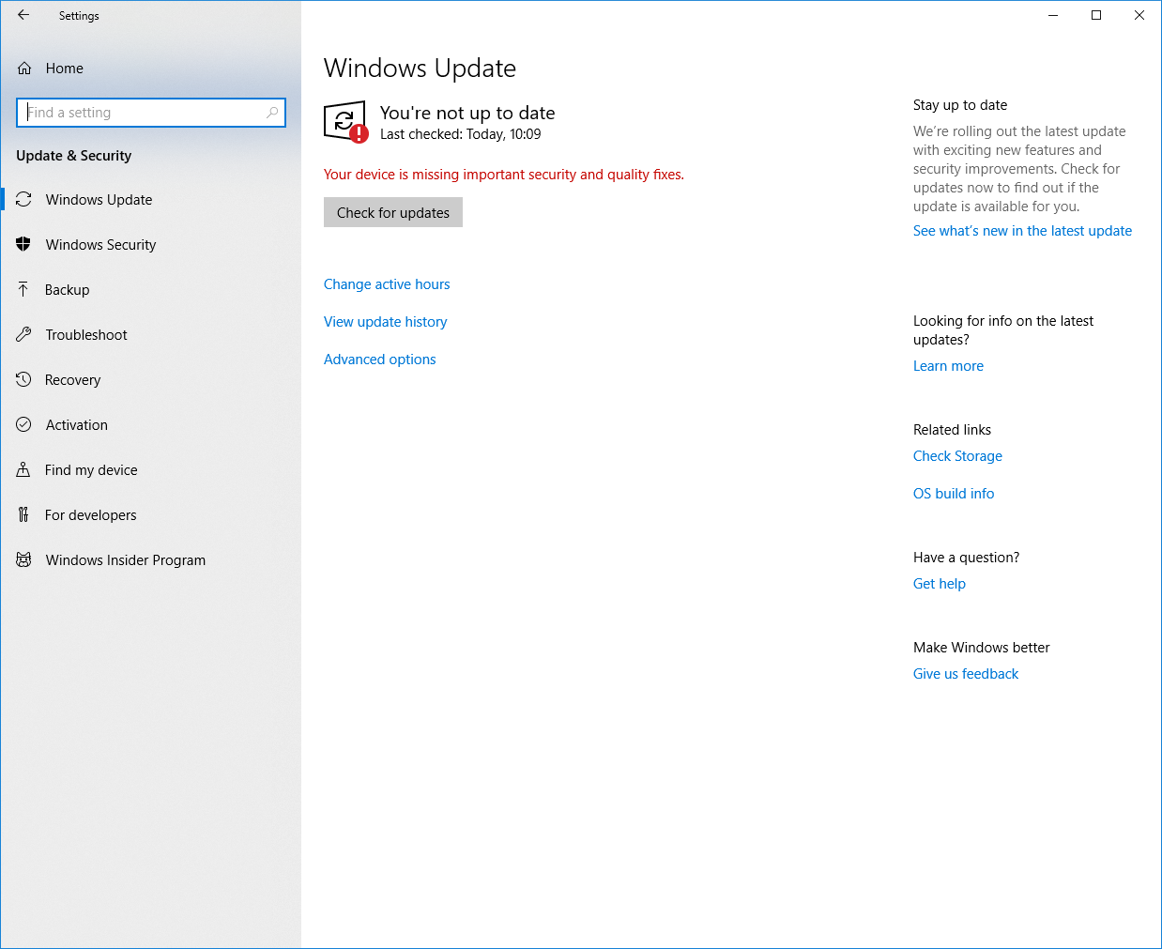Click "Looking for info on the latest updates?"
Viewport: 1162px width, 949px height.
click(1003, 330)
